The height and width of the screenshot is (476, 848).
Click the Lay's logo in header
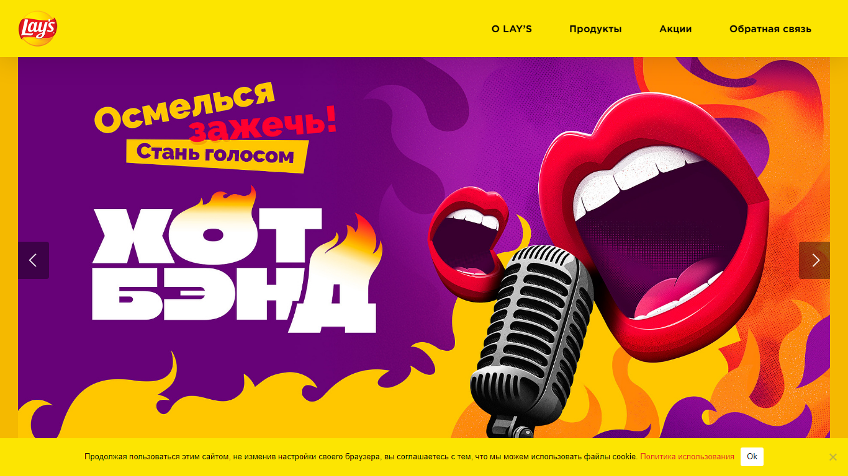(38, 29)
